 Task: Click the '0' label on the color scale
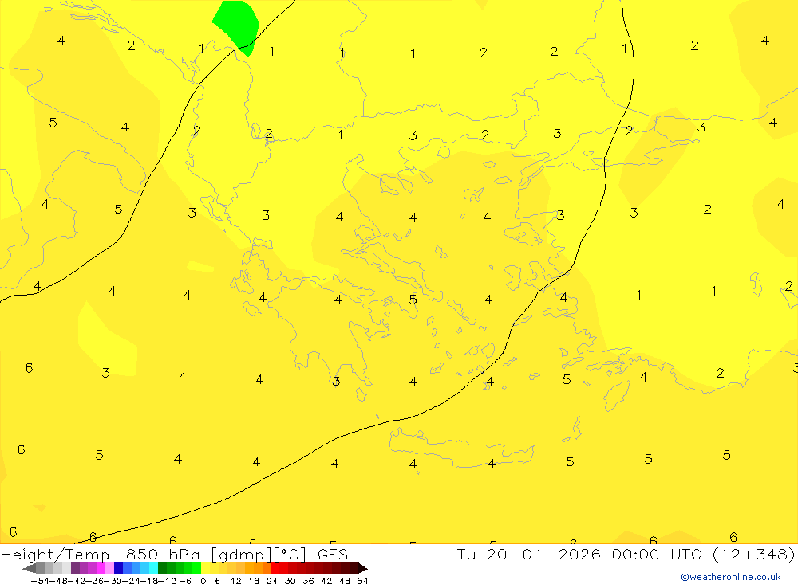[203, 581]
